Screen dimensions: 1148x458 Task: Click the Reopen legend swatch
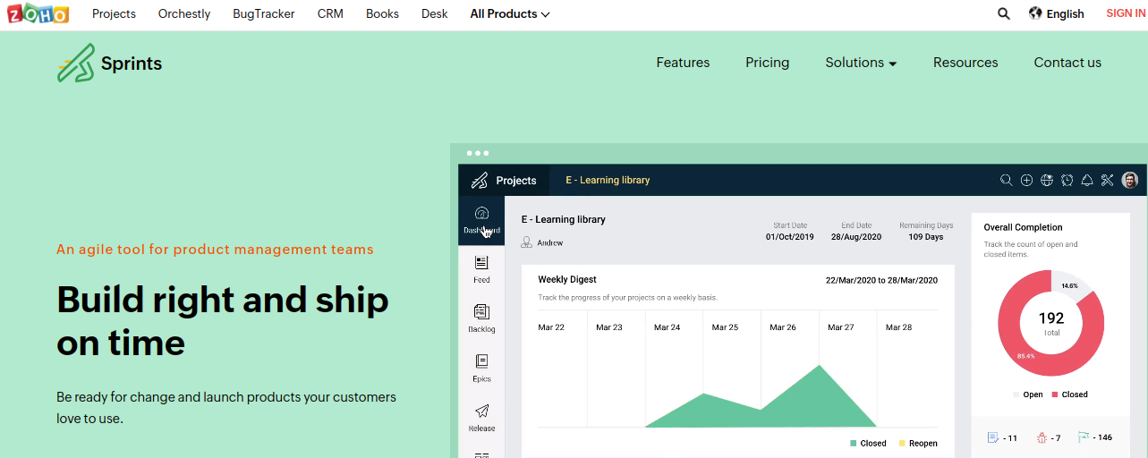[x=902, y=444]
